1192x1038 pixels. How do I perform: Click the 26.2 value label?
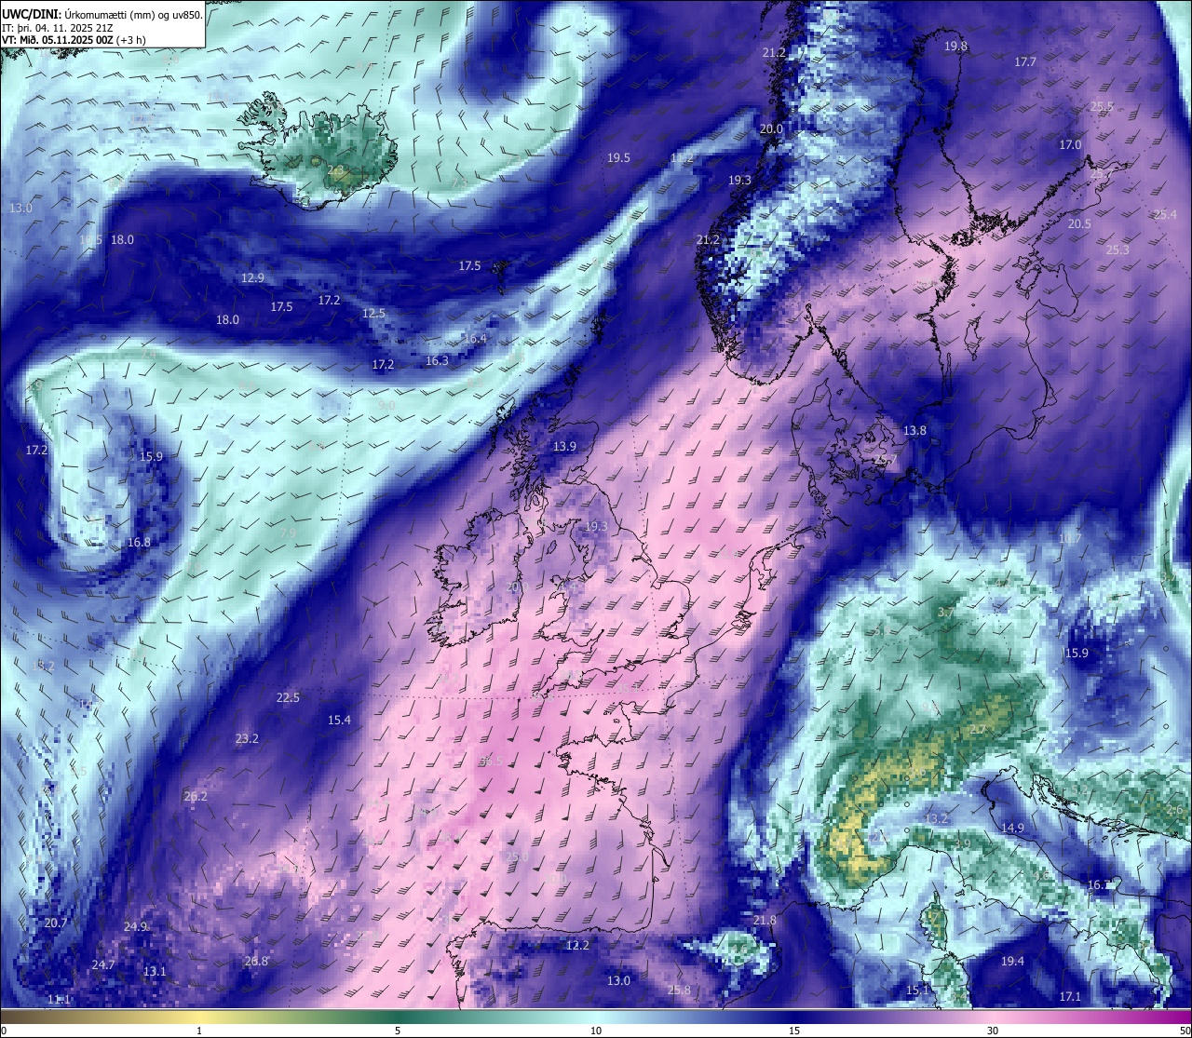[x=196, y=796]
